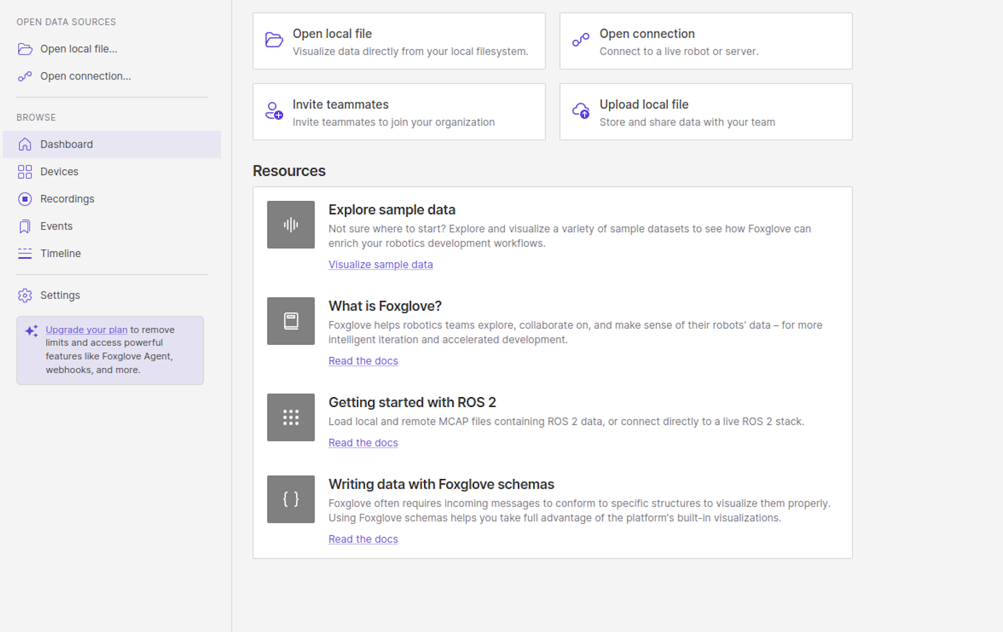Click the Open local file card
The height and width of the screenshot is (632, 1003).
[399, 41]
